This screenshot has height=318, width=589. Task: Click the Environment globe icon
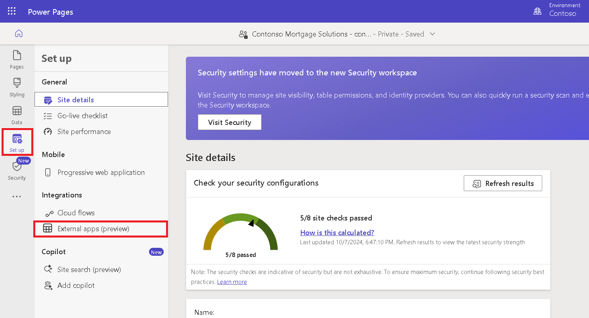537,11
